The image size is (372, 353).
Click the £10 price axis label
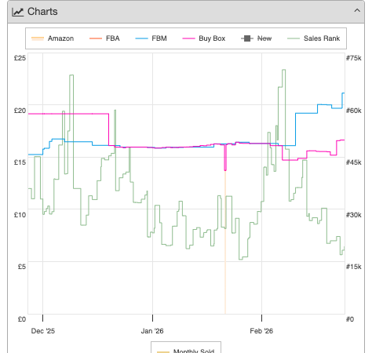[x=20, y=215]
